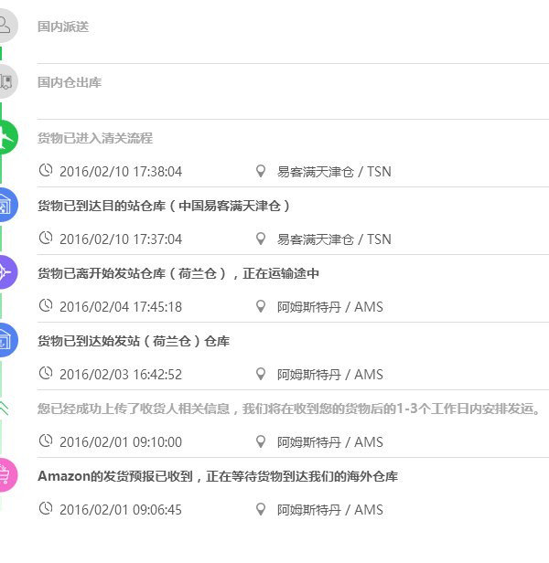Open the 国内仓出库 tracking step

click(x=70, y=82)
